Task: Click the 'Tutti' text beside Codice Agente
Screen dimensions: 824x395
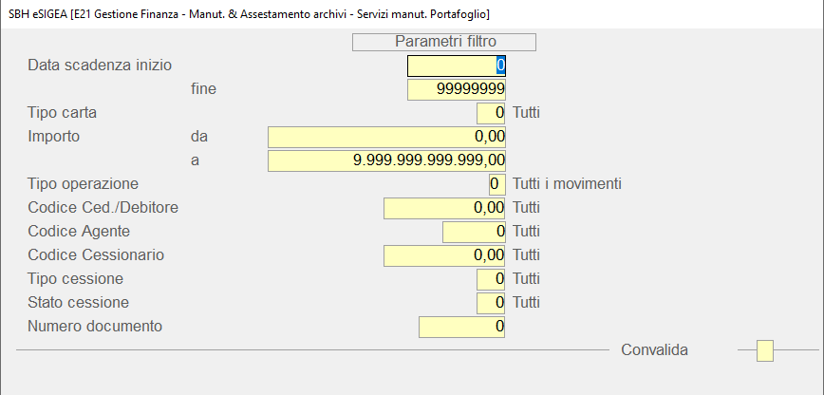Action: (x=527, y=231)
